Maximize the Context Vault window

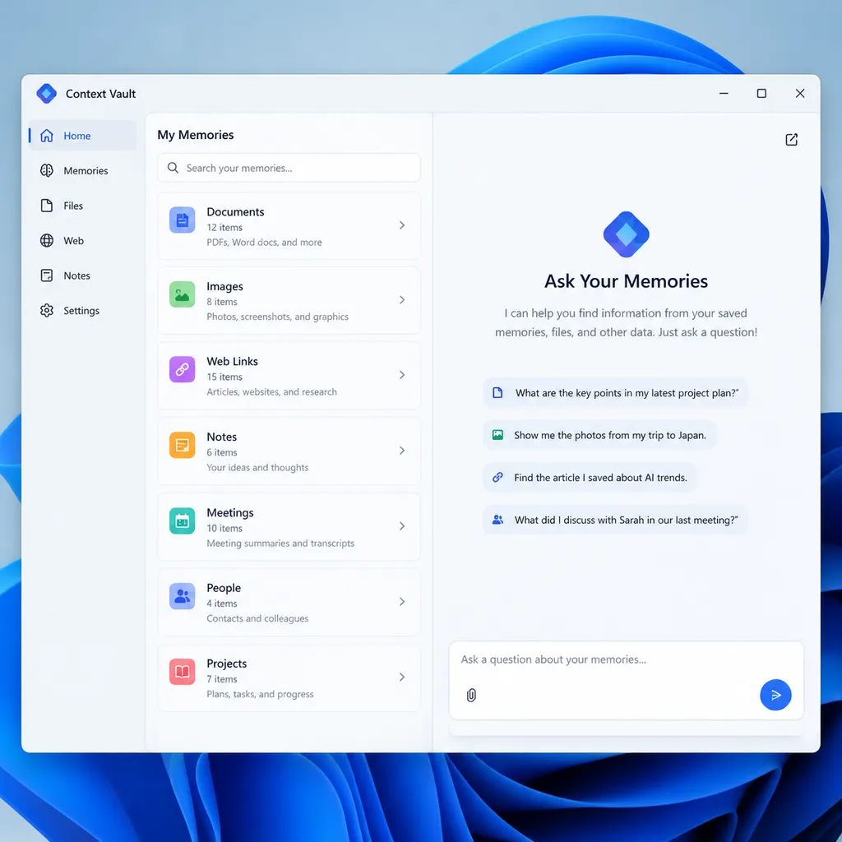pyautogui.click(x=761, y=94)
